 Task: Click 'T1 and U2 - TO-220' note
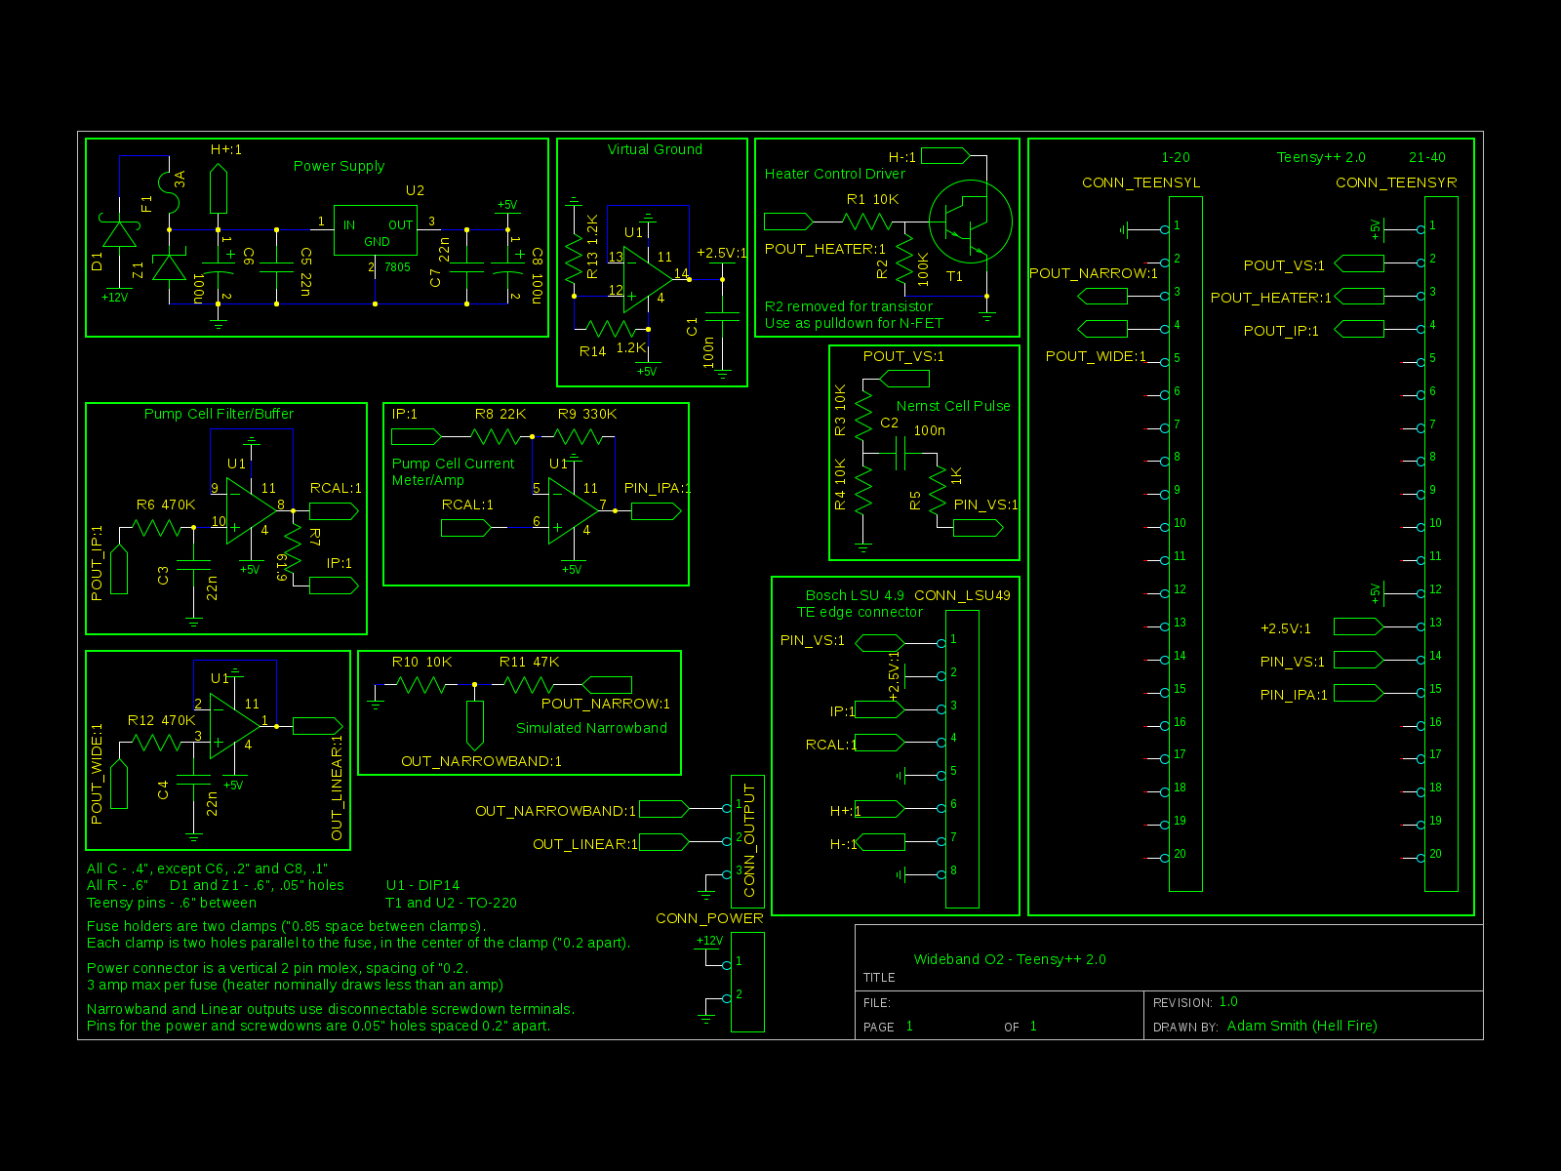451,903
